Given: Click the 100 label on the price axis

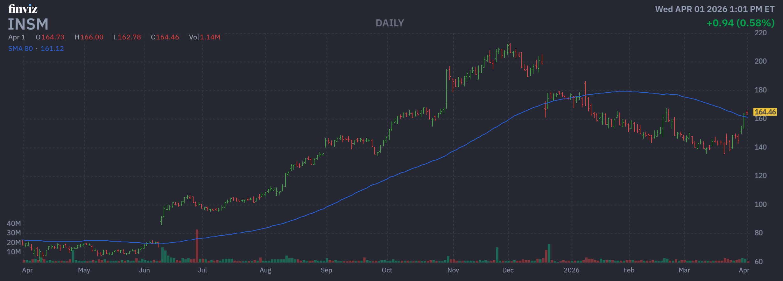Looking at the screenshot, I should point(760,204).
